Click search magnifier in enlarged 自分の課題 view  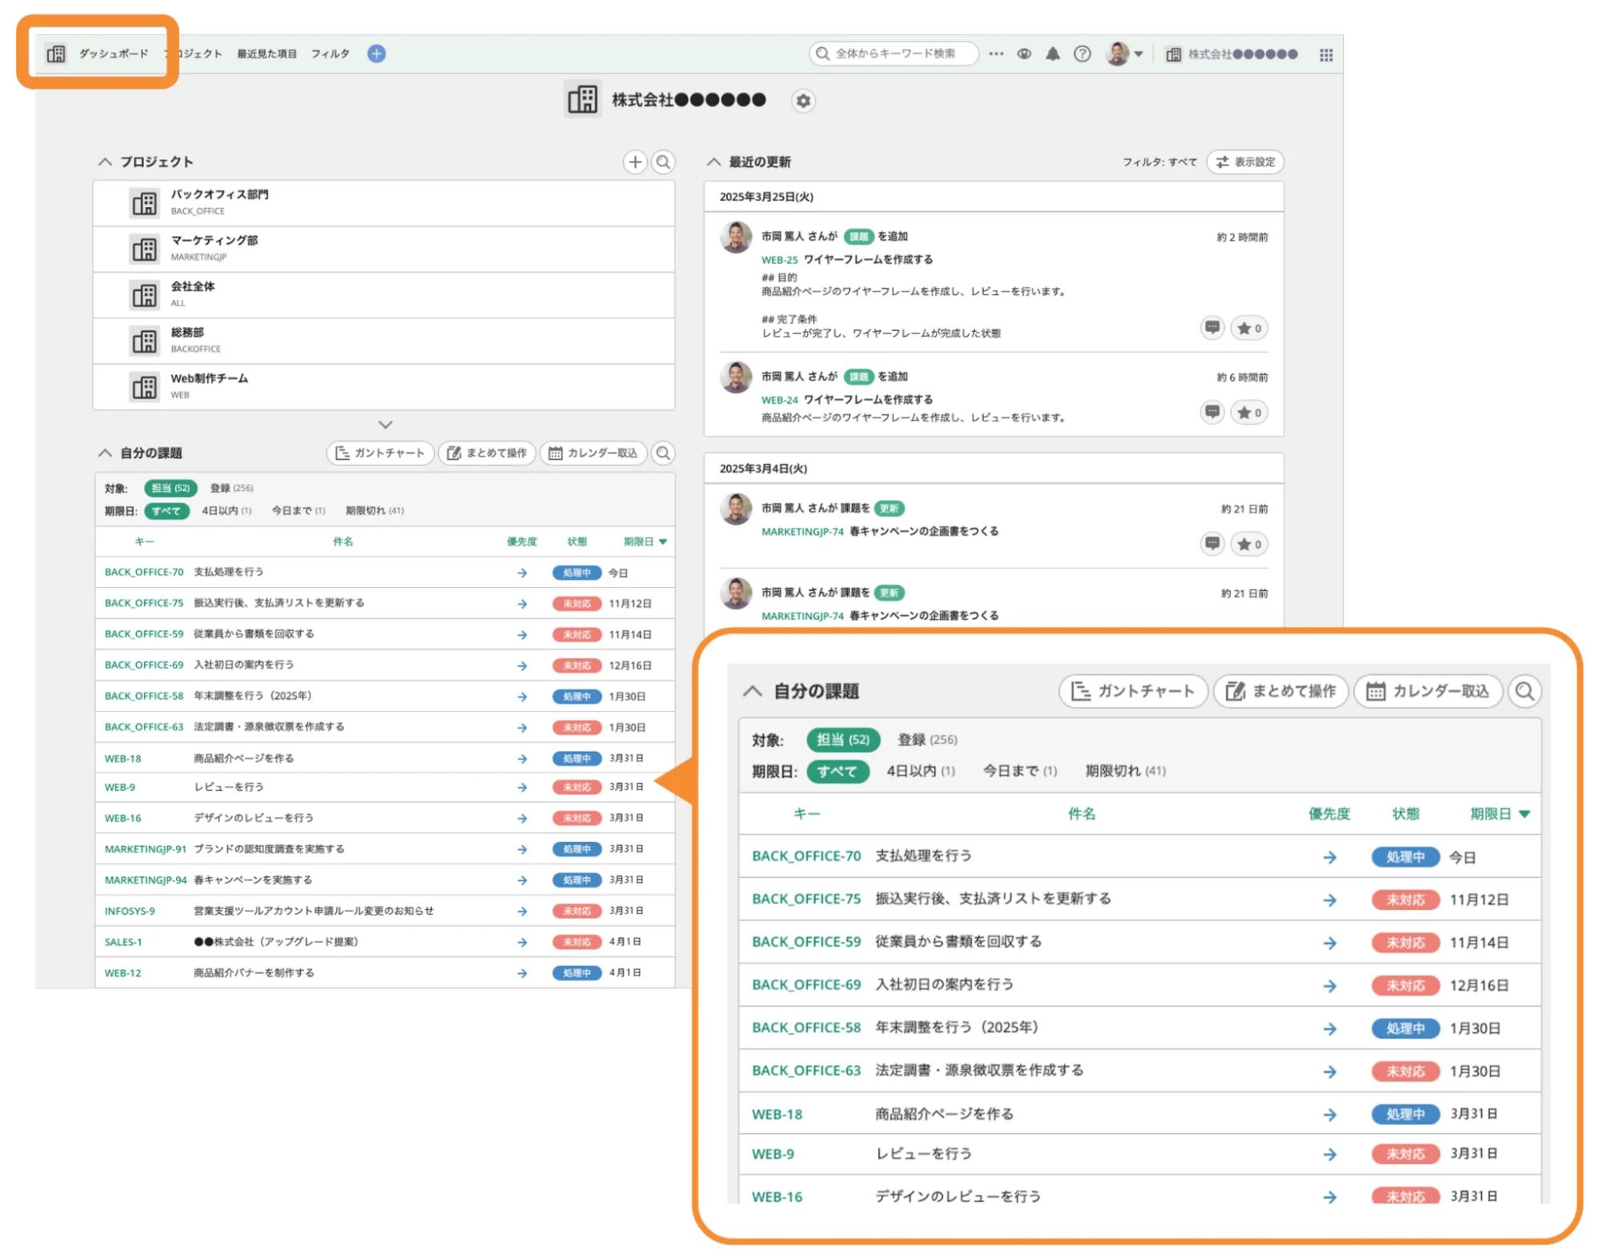1524,691
